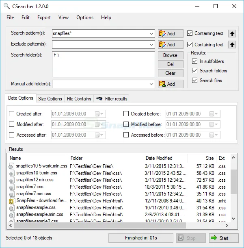This screenshot has width=244, height=248.
Task: Open Accessed before date picker dropdown
Action: pos(216,135)
